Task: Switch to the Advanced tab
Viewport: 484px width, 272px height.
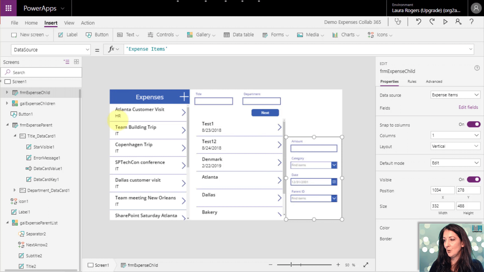Action: click(434, 81)
